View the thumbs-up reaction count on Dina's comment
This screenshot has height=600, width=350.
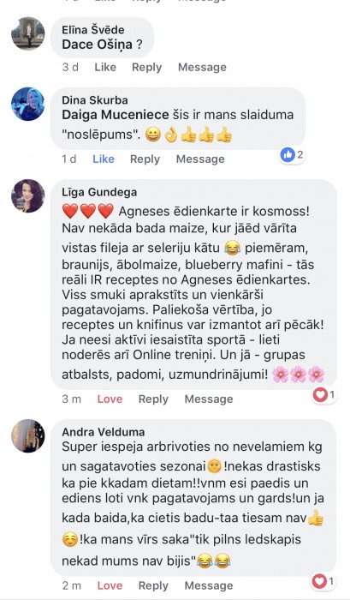293,154
